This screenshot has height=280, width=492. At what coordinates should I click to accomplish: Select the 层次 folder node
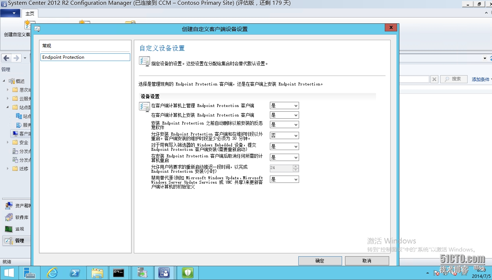click(x=22, y=90)
